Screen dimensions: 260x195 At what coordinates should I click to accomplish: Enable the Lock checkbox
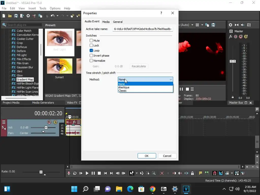pyautogui.click(x=91, y=45)
